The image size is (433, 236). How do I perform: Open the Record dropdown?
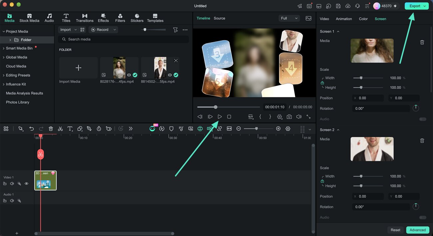click(103, 30)
